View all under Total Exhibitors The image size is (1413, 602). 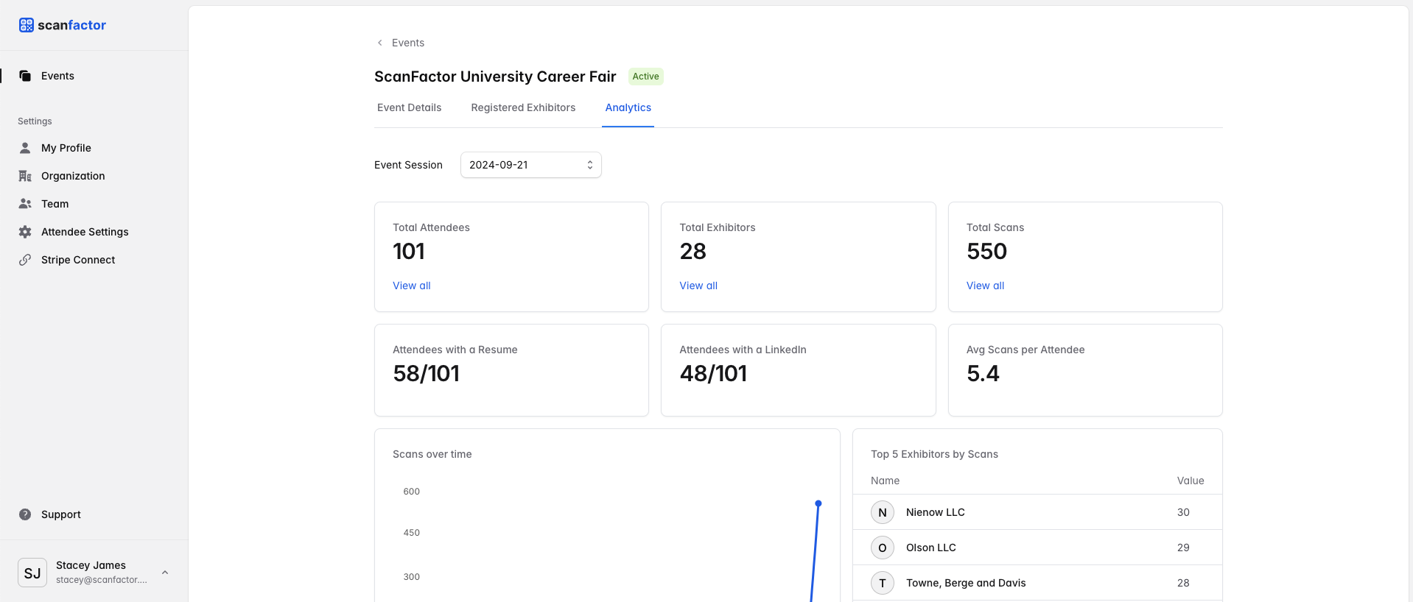(698, 286)
